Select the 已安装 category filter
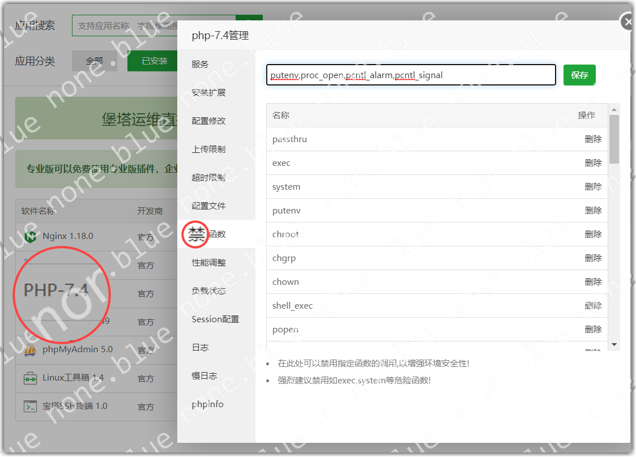 (x=155, y=61)
